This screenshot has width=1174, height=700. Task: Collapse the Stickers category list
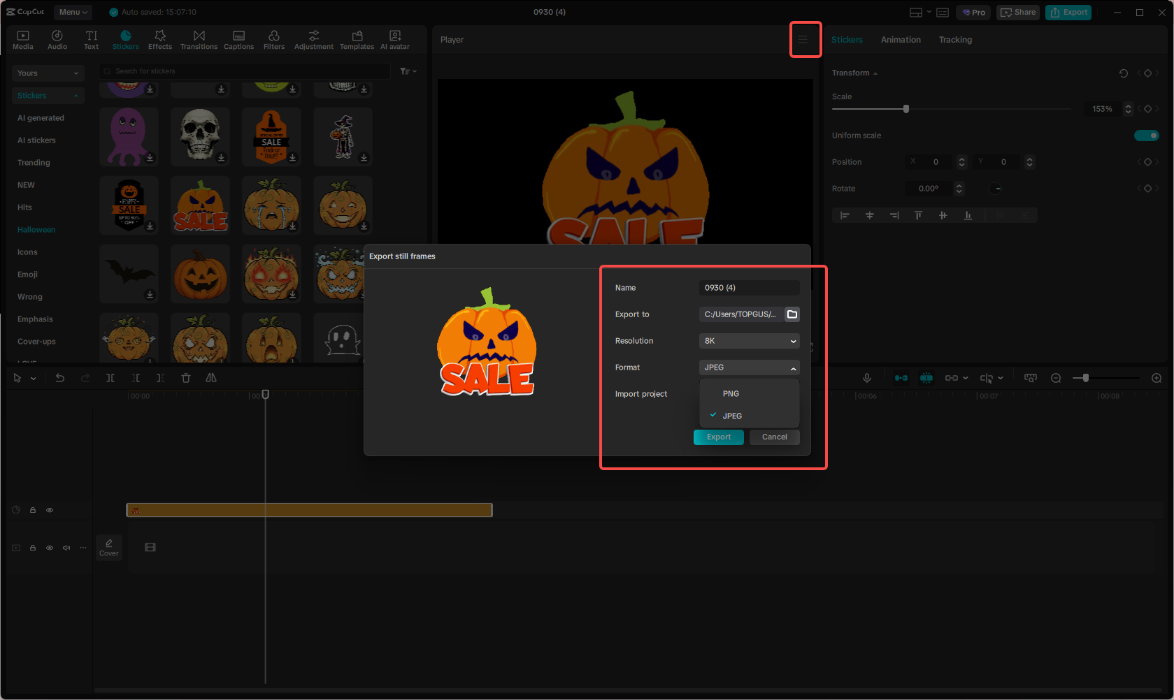click(x=48, y=96)
